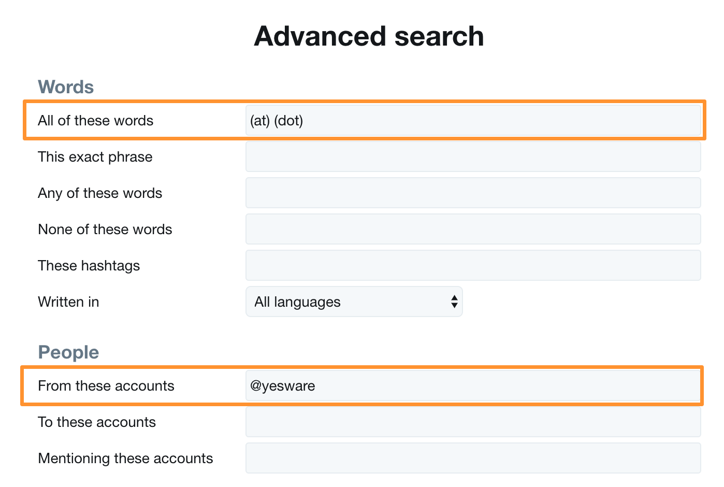Click the 'This exact phrase' label

[95, 157]
